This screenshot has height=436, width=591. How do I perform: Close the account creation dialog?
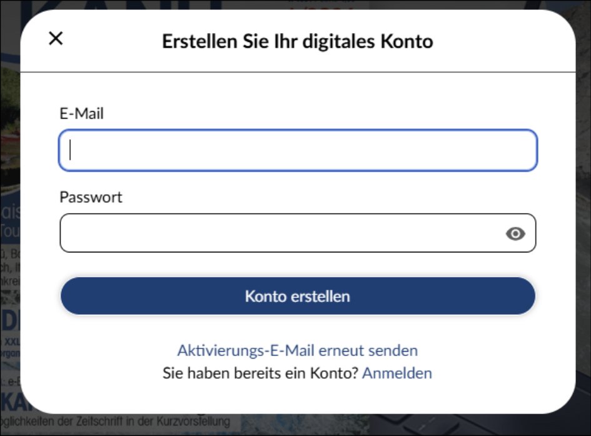(56, 39)
